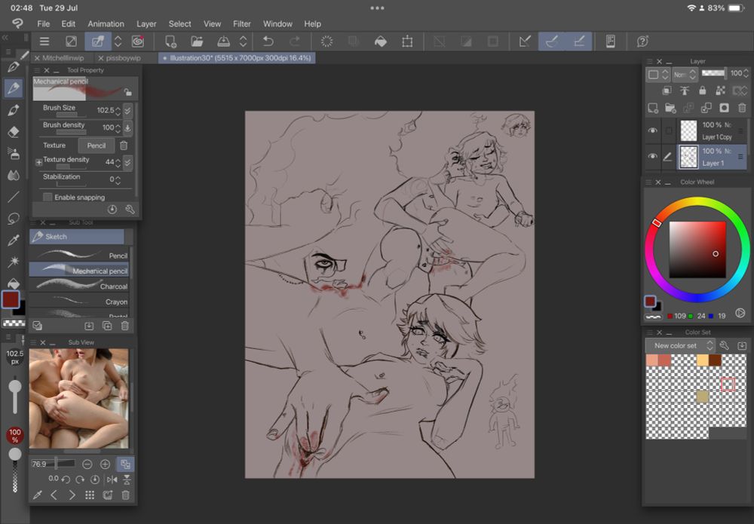The image size is (754, 524).
Task: Open Texture density dynamics dropdown
Action: click(127, 163)
